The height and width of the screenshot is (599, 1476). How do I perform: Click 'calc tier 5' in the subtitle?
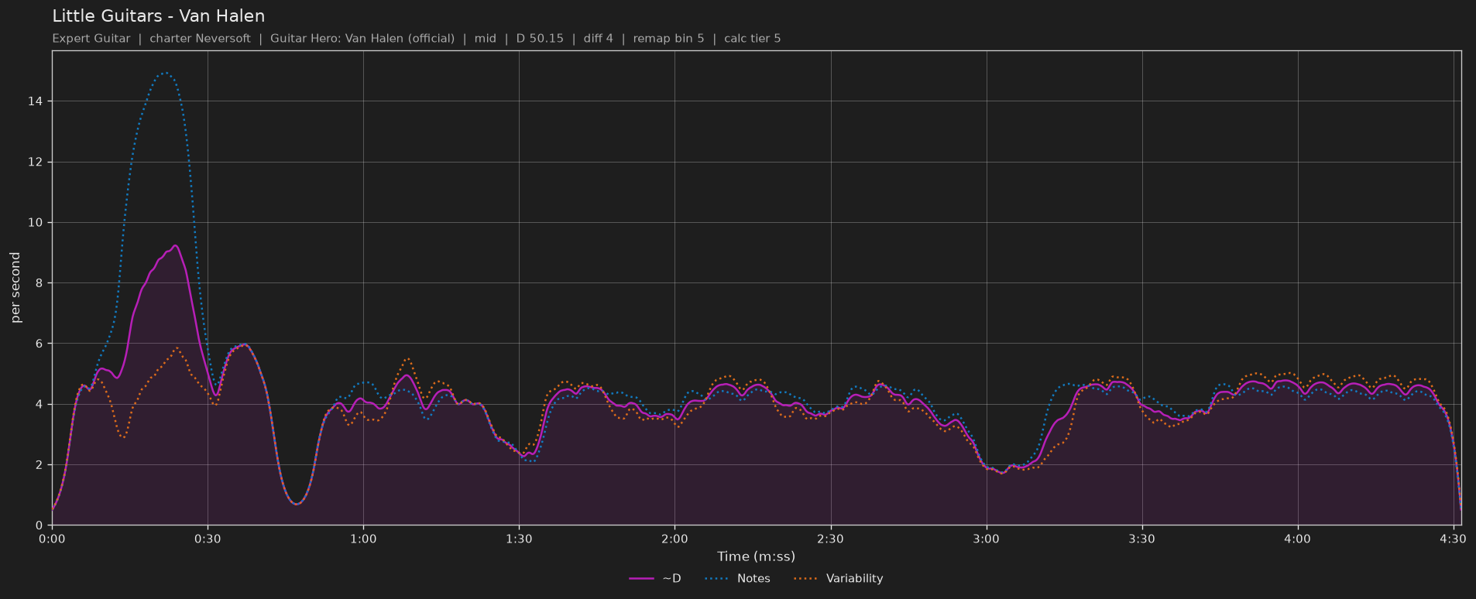pos(752,38)
